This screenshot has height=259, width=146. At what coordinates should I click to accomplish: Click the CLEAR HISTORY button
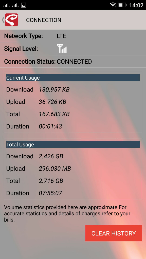click(114, 233)
